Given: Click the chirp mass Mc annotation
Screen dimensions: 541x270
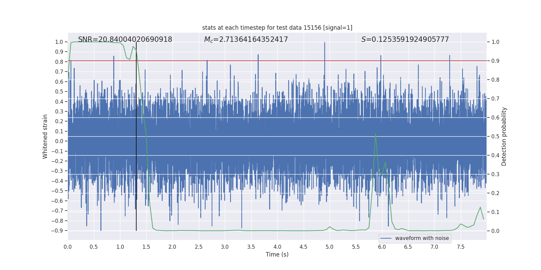Looking at the screenshot, I should (246, 39).
